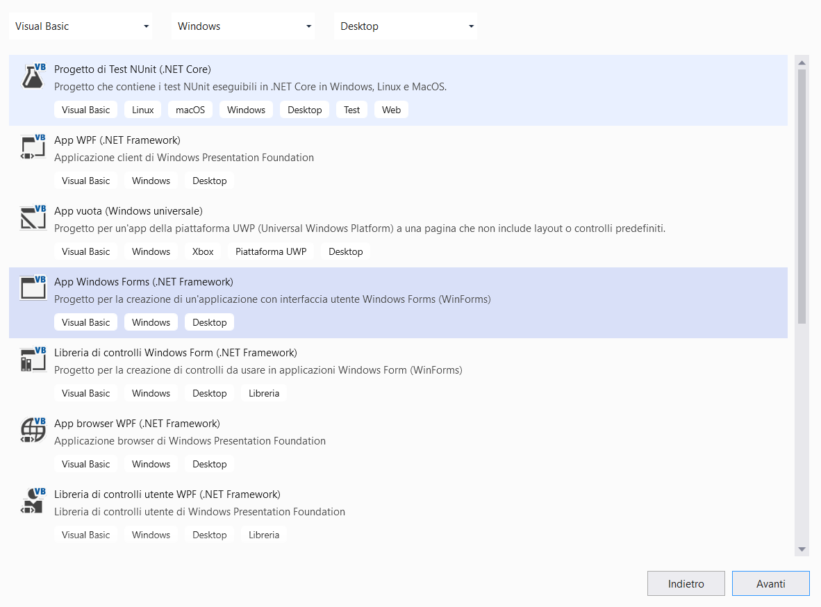Viewport: 821px width, 607px height.
Task: Click Windows tag on NUnit project
Action: [x=246, y=110]
